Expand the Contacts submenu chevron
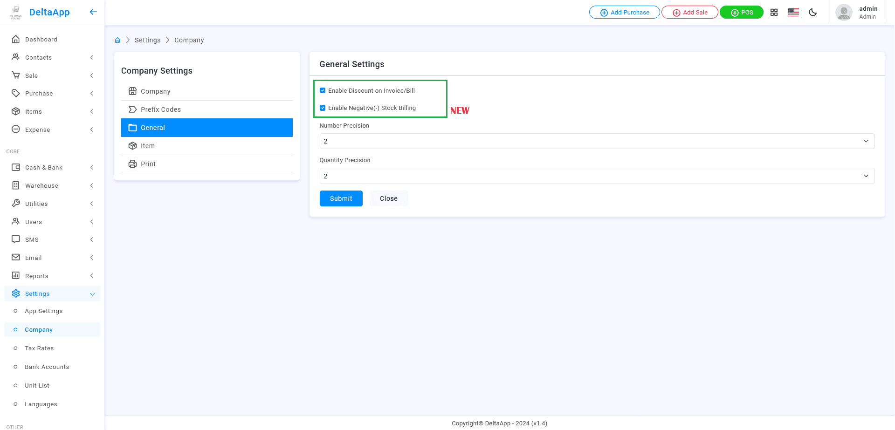This screenshot has height=430, width=895. tap(92, 57)
